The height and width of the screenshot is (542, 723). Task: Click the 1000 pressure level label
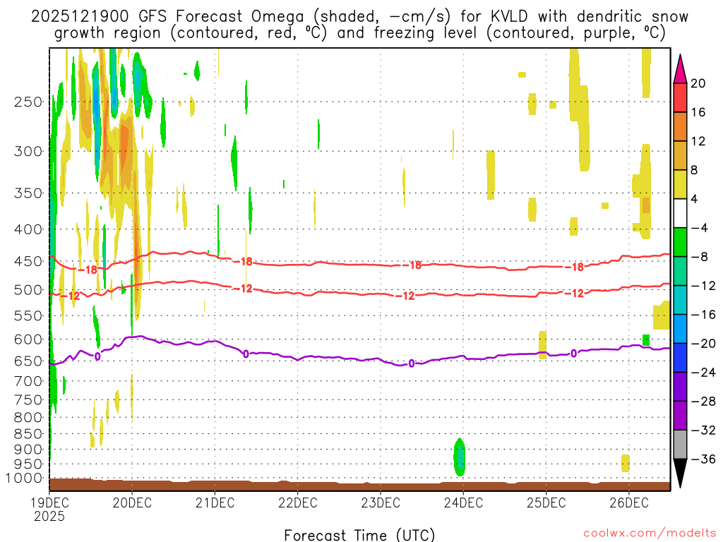click(x=24, y=478)
